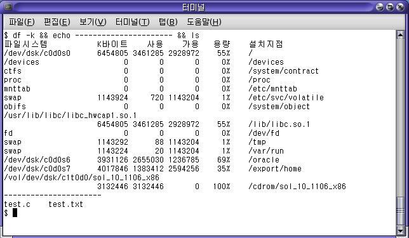Click the terminal prompt cursor block
Screen dimensions: 409x238
(15, 213)
